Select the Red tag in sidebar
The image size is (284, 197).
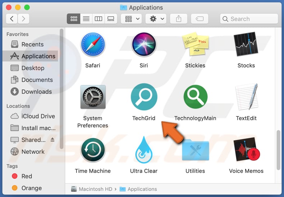(27, 176)
